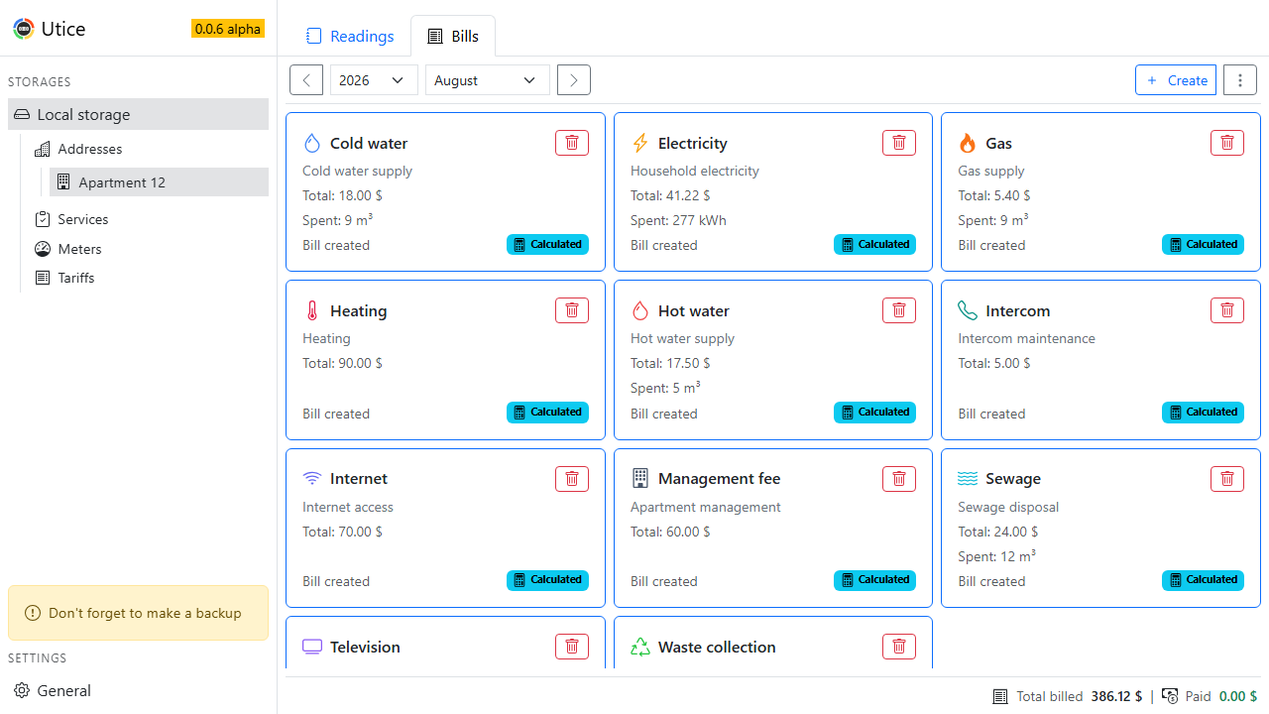Viewport: 1269px width, 714px height.
Task: Click the Internet total 70.00 $ text
Action: coord(342,532)
